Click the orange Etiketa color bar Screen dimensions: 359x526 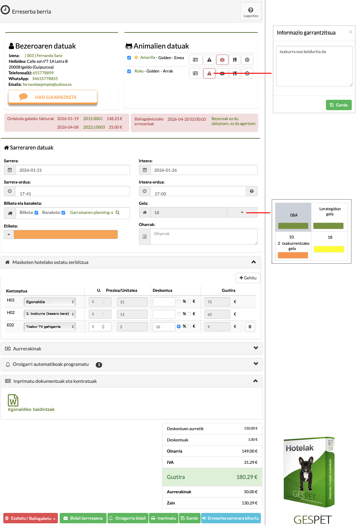click(66, 234)
